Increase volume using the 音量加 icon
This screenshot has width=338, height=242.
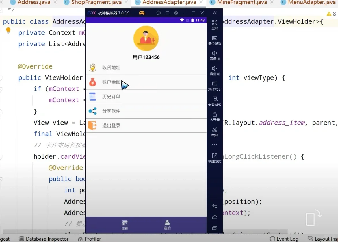click(x=215, y=55)
